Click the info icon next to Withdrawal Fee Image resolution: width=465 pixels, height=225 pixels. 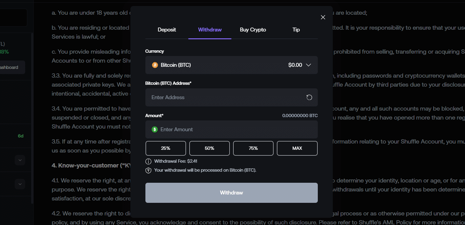tap(148, 161)
